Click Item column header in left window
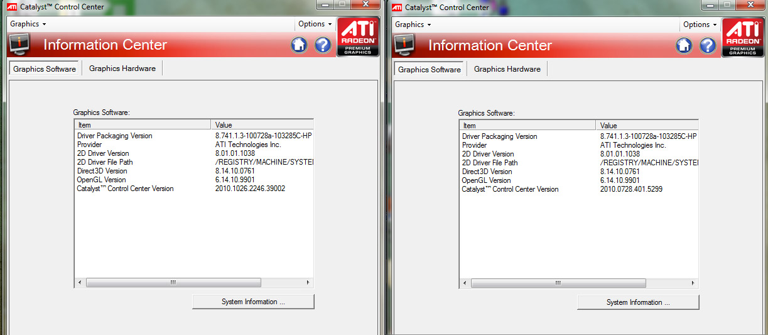Image resolution: width=768 pixels, height=335 pixels. click(143, 124)
